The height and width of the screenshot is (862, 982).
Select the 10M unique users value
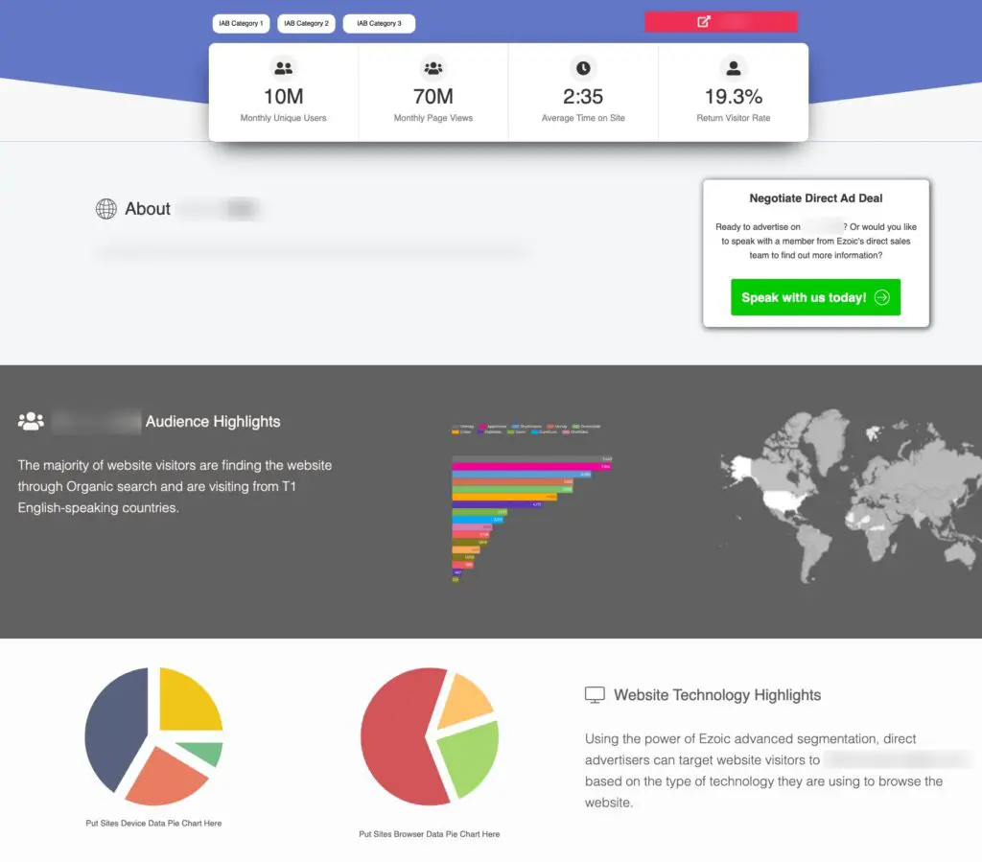pos(283,97)
